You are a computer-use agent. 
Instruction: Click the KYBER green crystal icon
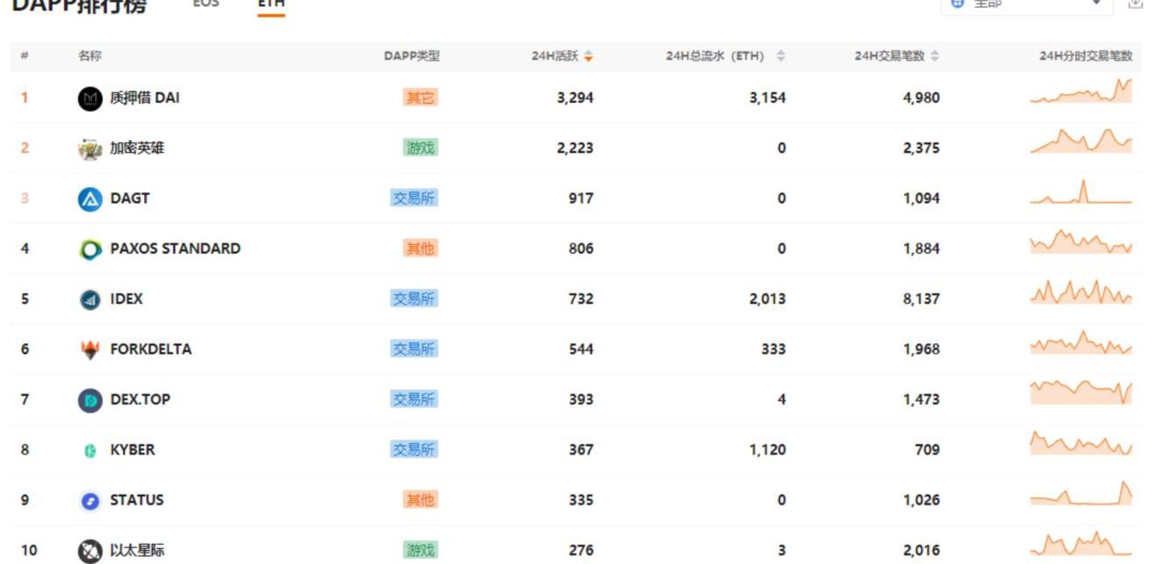pyautogui.click(x=90, y=451)
